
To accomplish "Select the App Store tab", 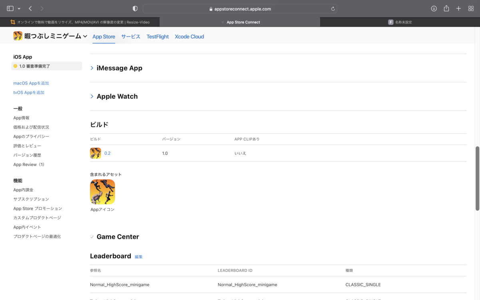I will (x=104, y=36).
